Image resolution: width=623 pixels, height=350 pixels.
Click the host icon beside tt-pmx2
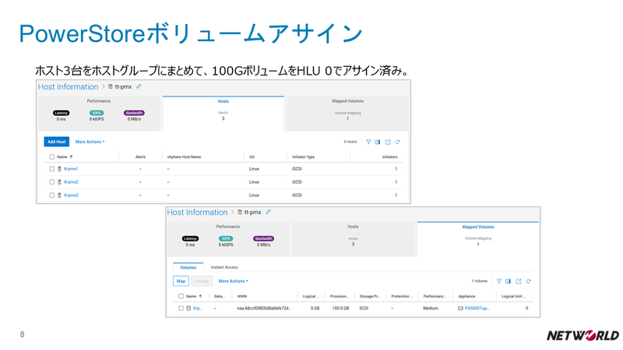pos(60,182)
